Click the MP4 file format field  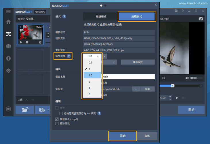click(x=119, y=32)
